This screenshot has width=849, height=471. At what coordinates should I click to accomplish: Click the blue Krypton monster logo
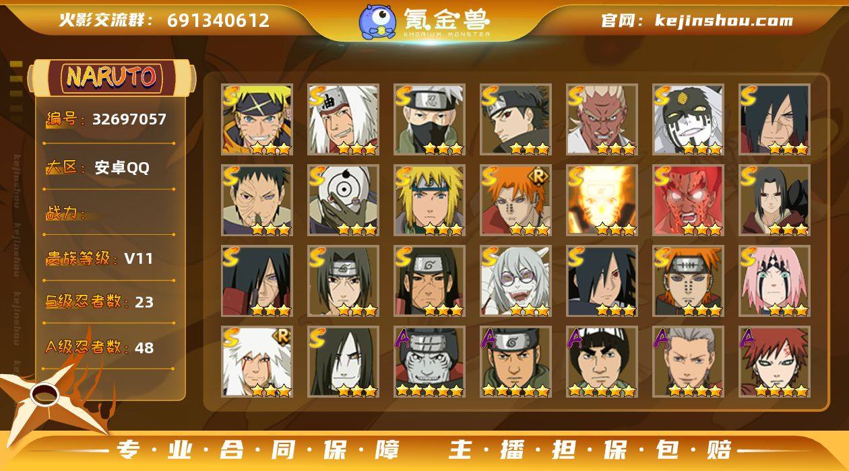pyautogui.click(x=377, y=22)
